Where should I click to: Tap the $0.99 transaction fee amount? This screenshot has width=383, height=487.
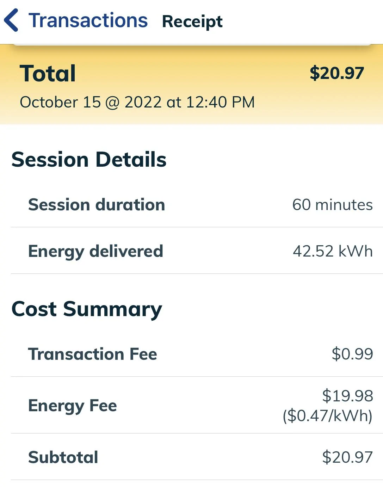coord(352,354)
